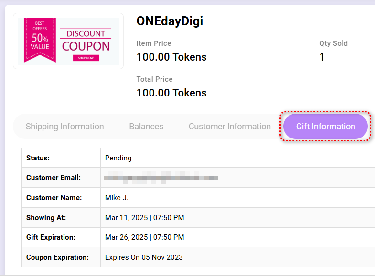The height and width of the screenshot is (276, 375).
Task: Select the Customer Information tab
Action: [229, 127]
